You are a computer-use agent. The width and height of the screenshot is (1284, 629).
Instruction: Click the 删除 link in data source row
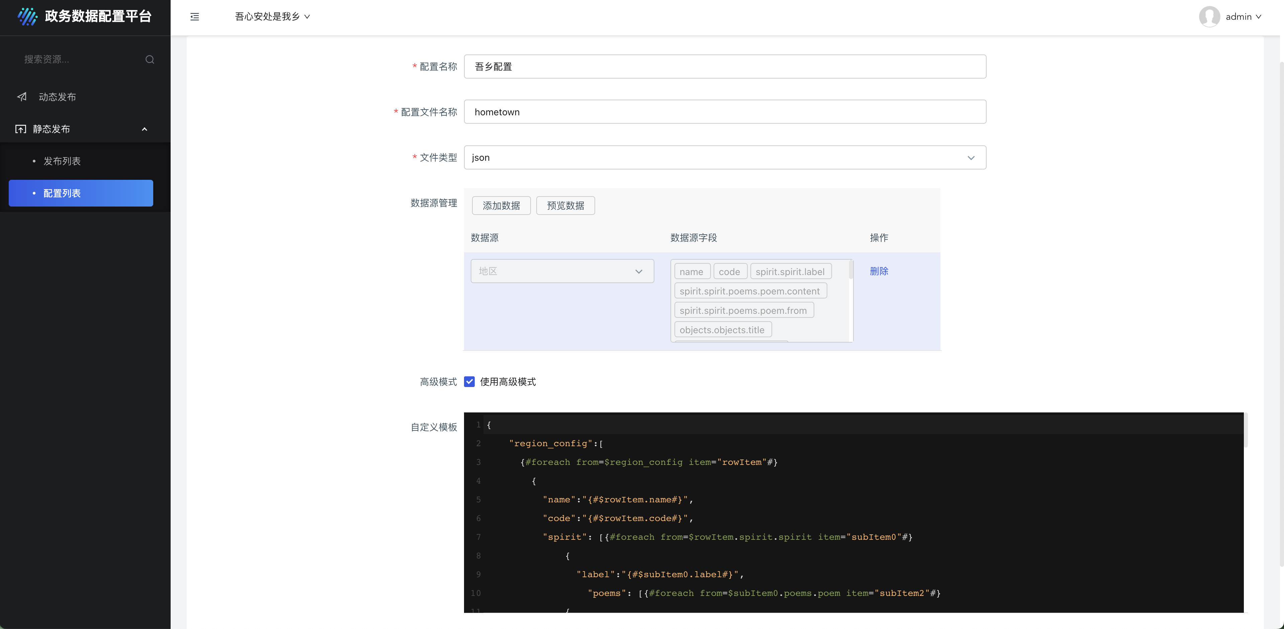(x=879, y=271)
